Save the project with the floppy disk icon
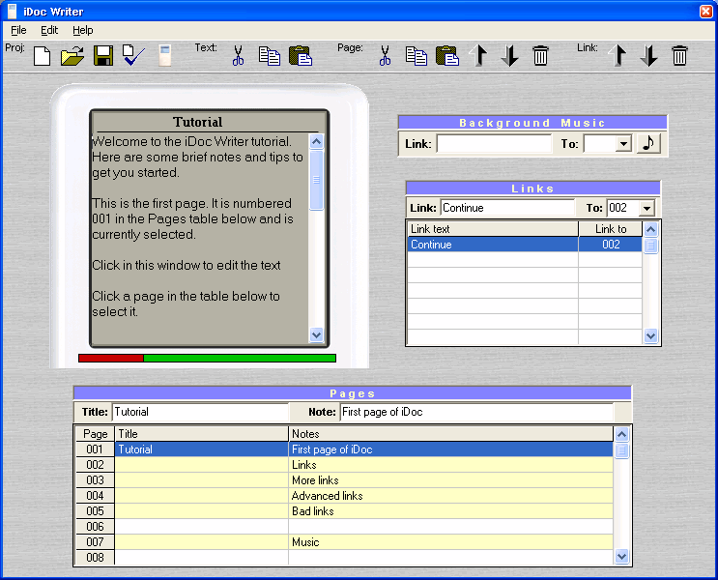 tap(103, 56)
